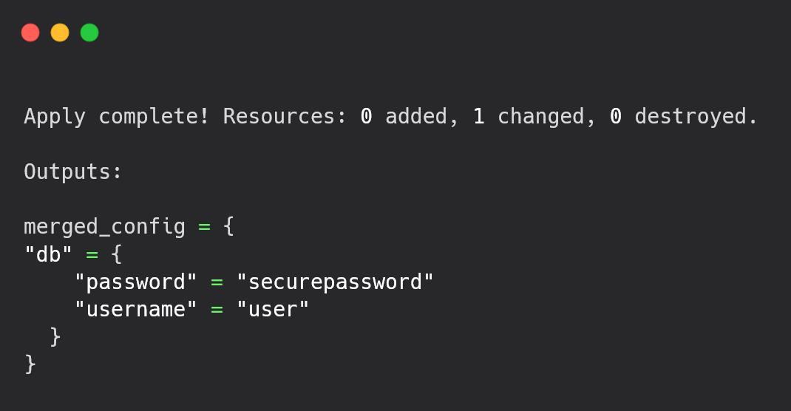Click the word "Resources:" in output
Viewport: 791px width, 411px height.
click(x=285, y=117)
